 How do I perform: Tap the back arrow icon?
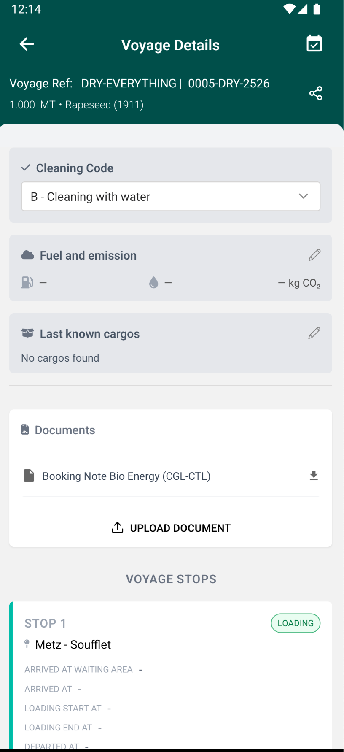(x=27, y=44)
